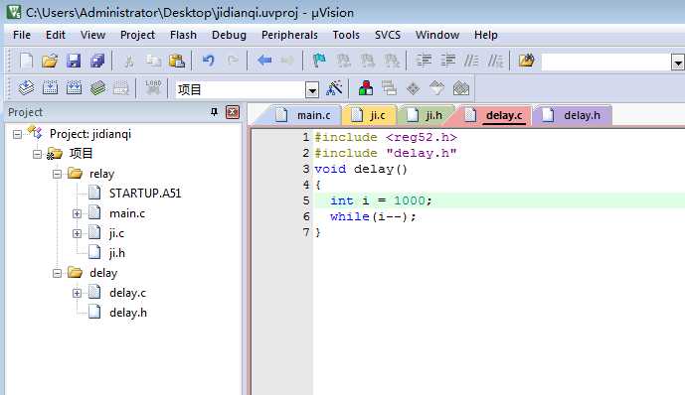This screenshot has width=685, height=395.
Task: Open the File menu
Action: coord(22,35)
